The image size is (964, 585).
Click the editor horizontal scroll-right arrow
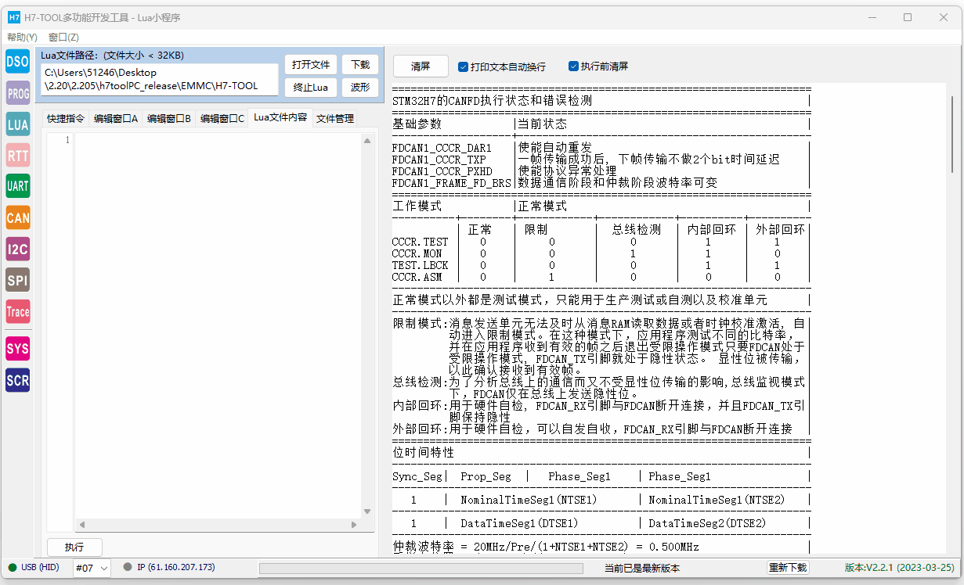coord(356,525)
